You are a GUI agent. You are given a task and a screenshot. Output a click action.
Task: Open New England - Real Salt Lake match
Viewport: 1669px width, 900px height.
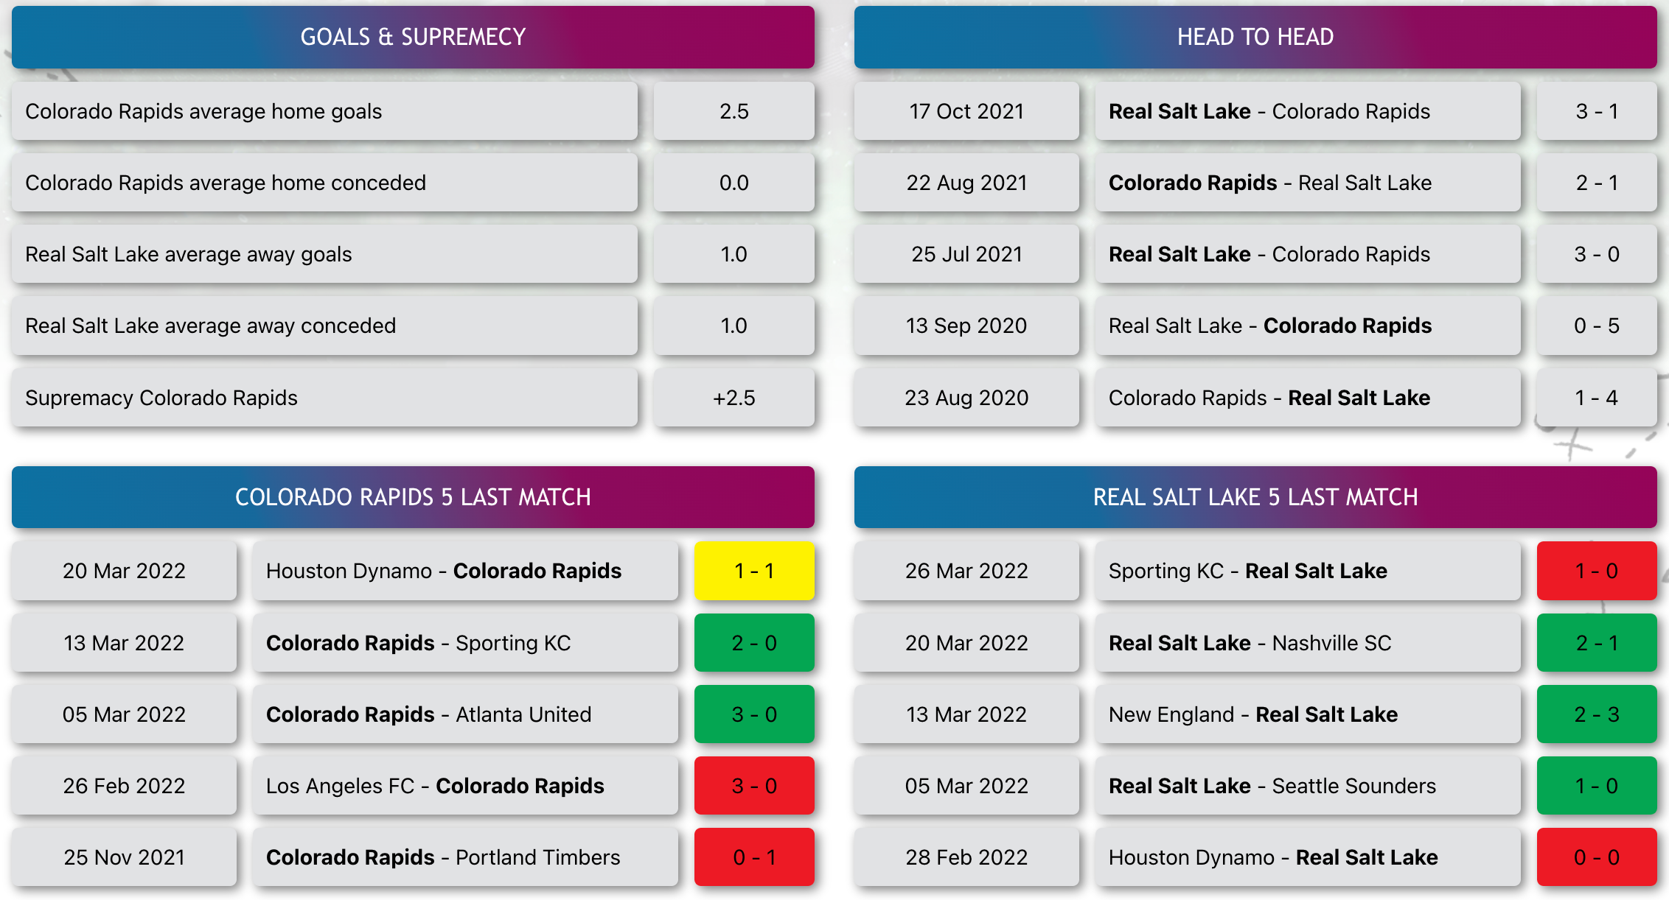pos(1308,714)
